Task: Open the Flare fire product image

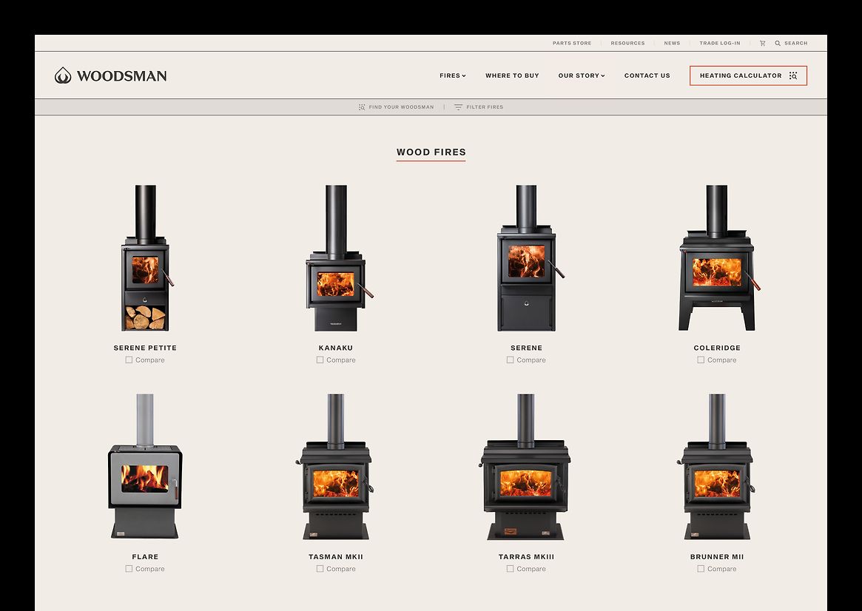Action: [145, 467]
